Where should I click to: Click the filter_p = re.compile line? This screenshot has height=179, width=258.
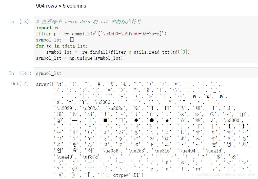coord(101,34)
